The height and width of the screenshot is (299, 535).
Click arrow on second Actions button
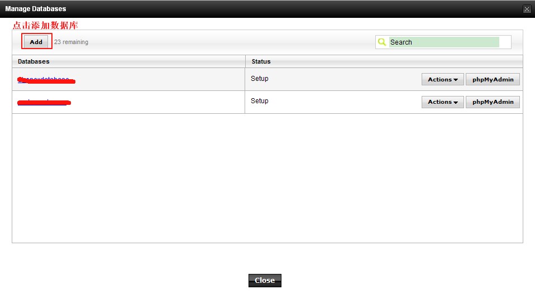[x=456, y=102]
